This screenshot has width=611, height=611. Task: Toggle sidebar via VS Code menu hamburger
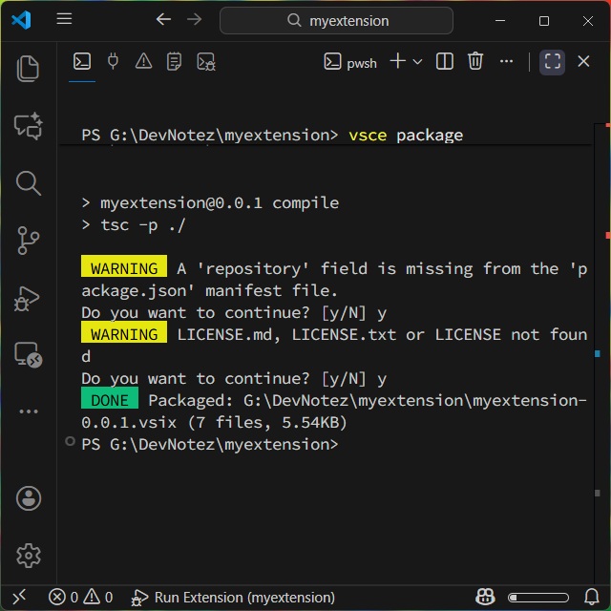click(x=64, y=20)
